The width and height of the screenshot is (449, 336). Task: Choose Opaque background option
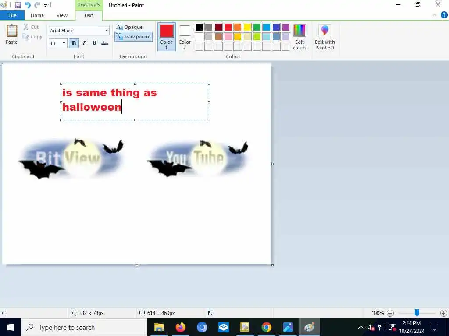tap(129, 27)
